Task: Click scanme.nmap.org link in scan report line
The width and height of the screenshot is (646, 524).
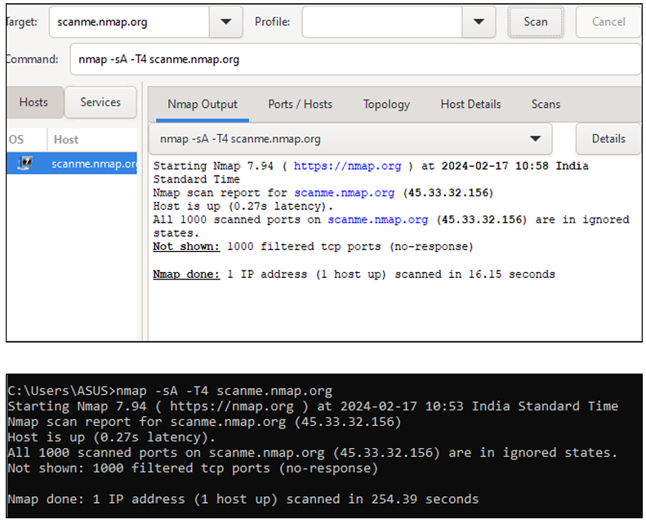Action: click(344, 193)
